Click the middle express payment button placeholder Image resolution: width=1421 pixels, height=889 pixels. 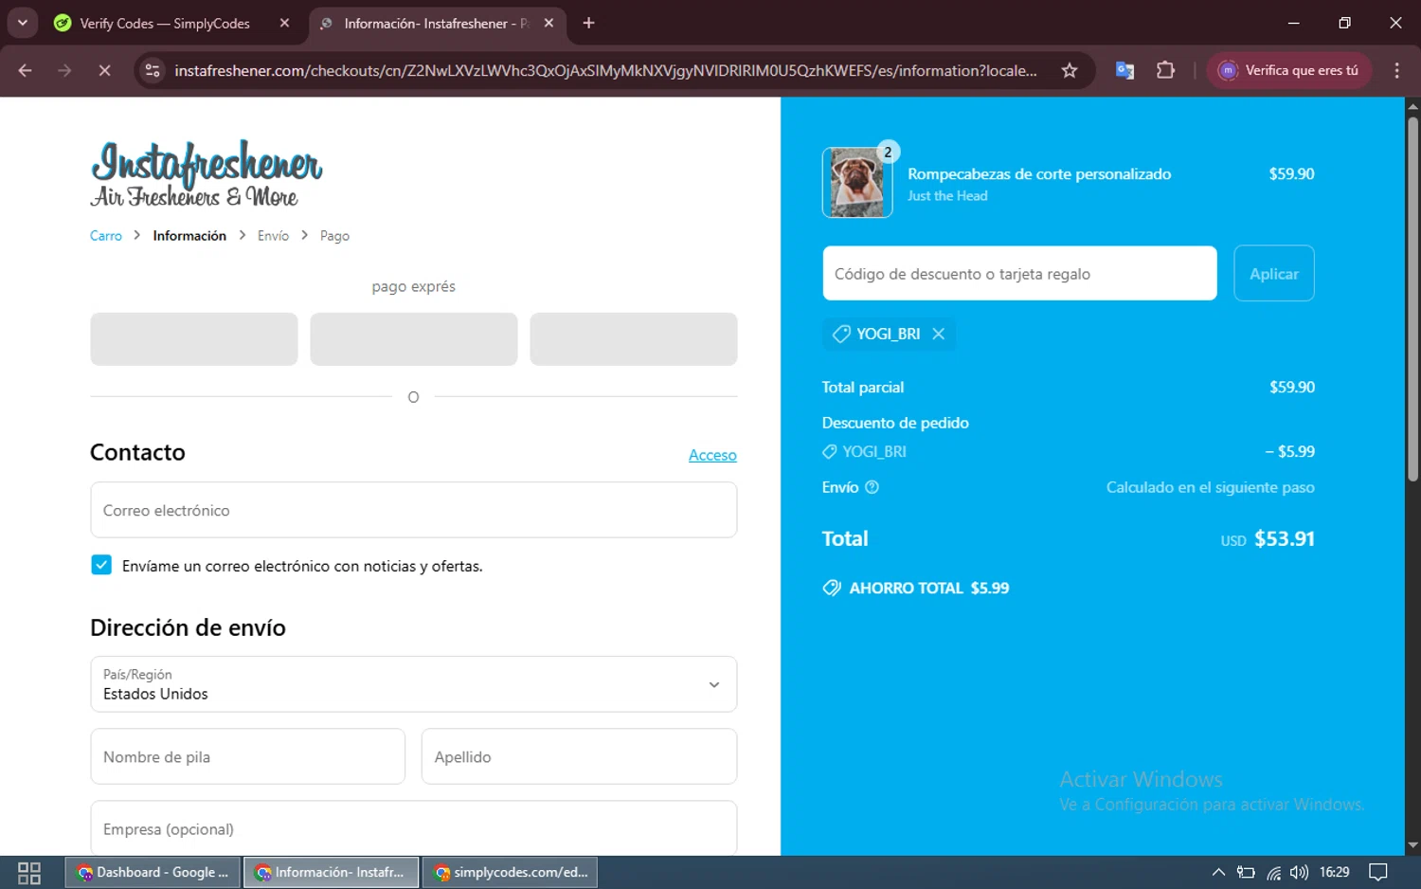pyautogui.click(x=414, y=339)
